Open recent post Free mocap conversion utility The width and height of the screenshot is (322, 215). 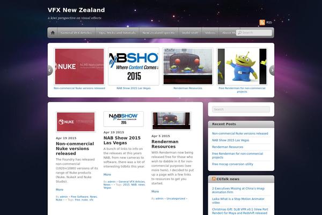232,164
